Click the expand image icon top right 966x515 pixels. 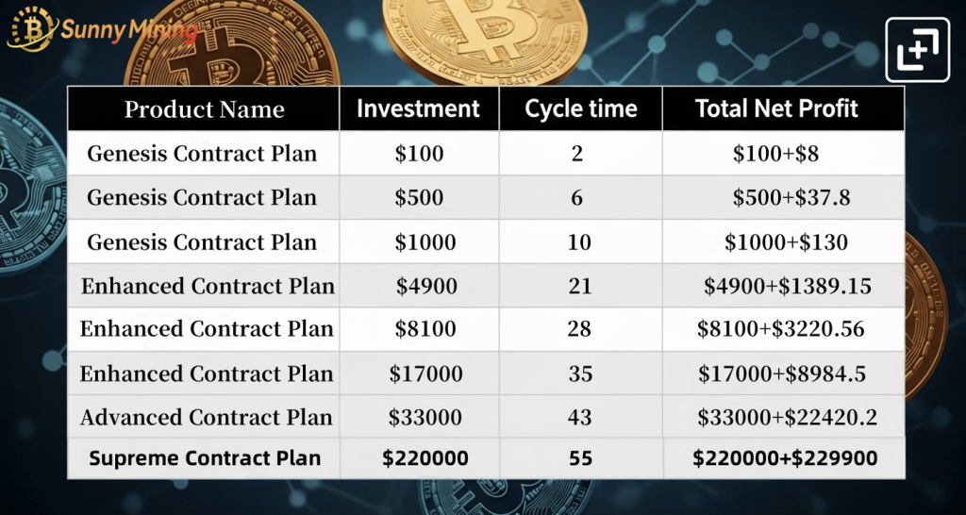(917, 50)
